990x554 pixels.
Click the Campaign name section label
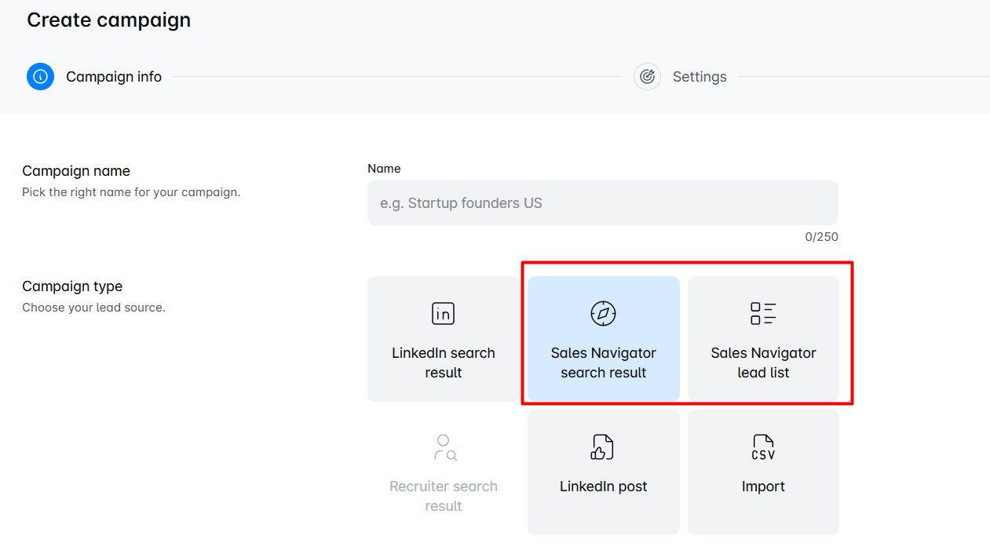76,171
